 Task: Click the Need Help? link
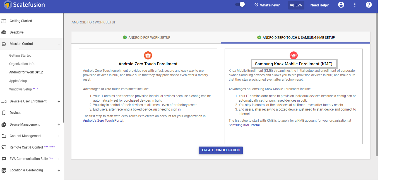click(319, 5)
